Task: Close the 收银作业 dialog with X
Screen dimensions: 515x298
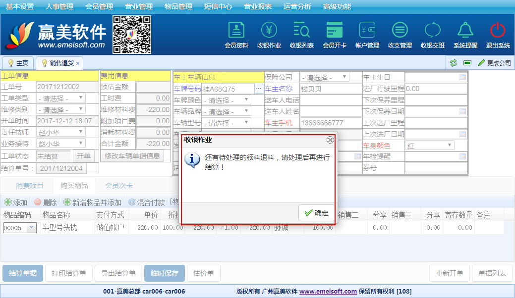Action: tap(330, 140)
